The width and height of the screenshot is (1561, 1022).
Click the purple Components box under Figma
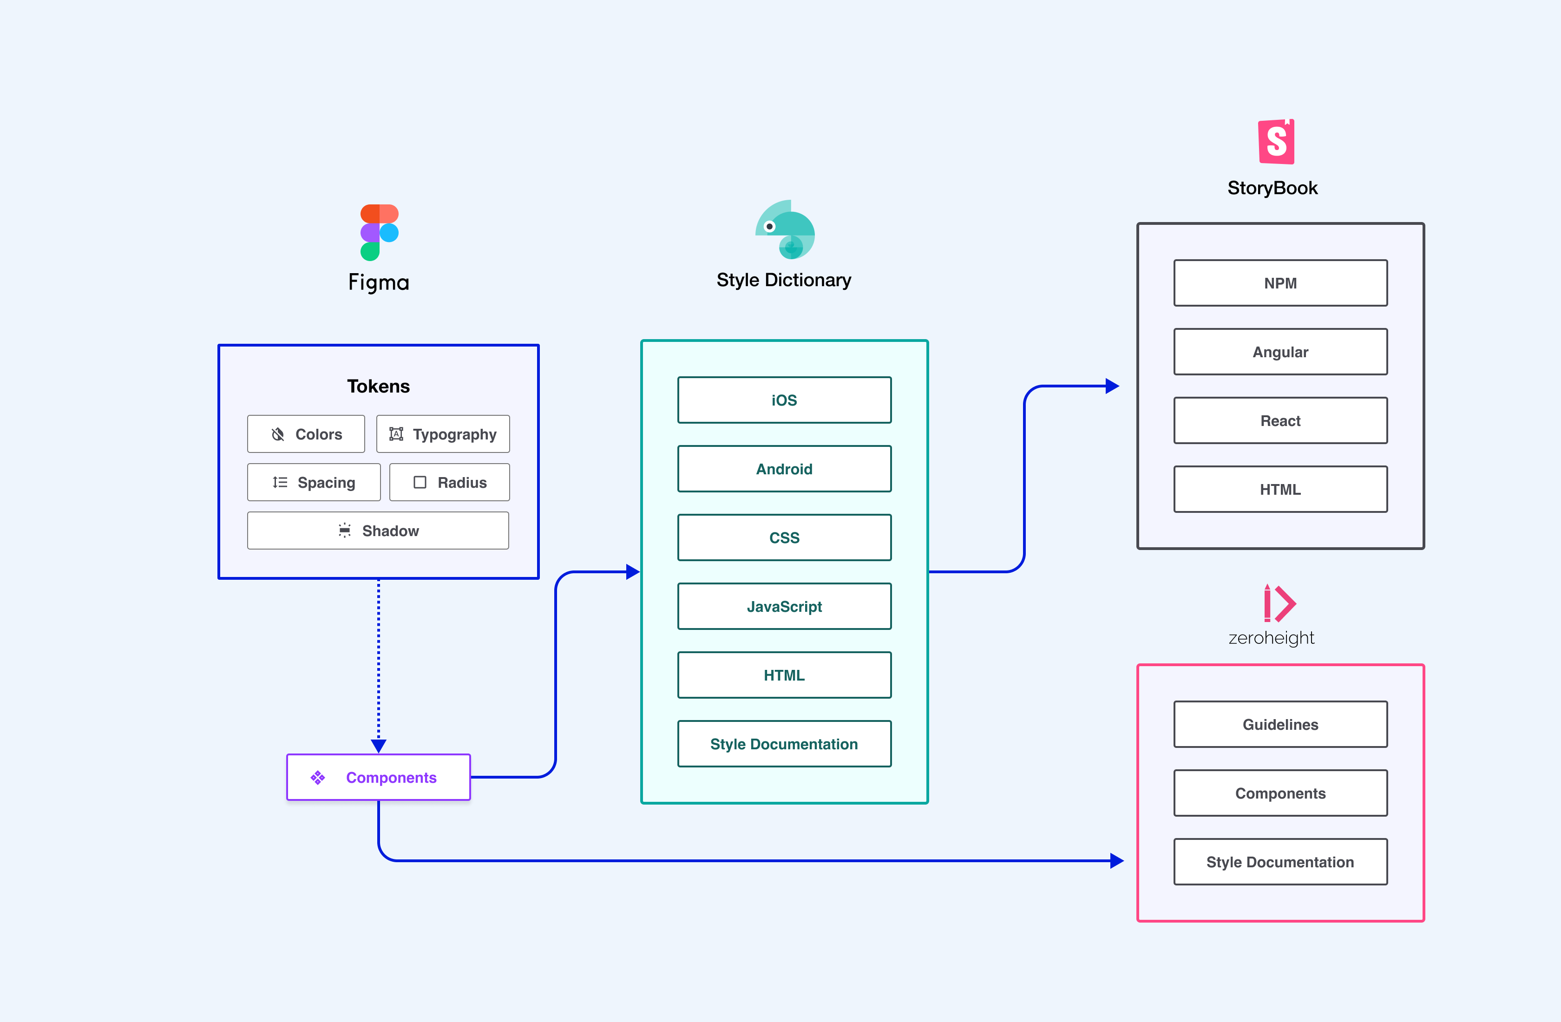[x=379, y=777]
